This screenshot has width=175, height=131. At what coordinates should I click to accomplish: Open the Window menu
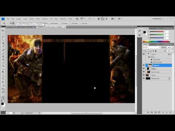(x=63, y=19)
